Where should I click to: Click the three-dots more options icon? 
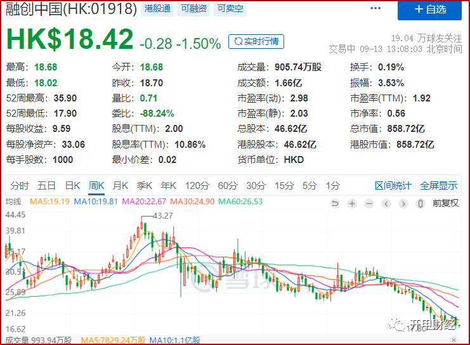tap(375, 8)
